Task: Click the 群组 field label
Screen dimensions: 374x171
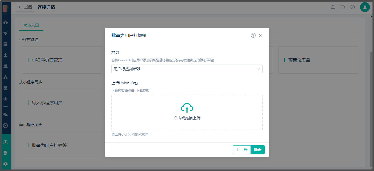Action: 115,53
